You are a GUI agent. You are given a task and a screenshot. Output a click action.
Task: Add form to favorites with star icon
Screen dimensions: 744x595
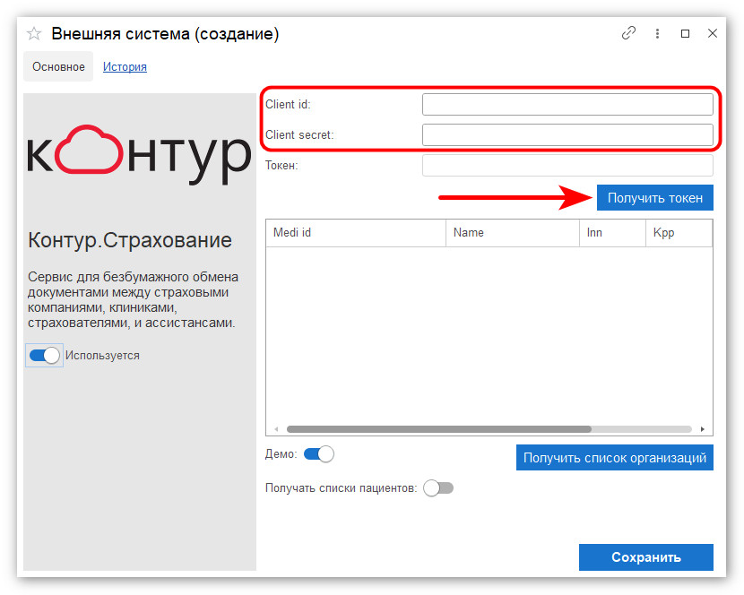click(34, 34)
